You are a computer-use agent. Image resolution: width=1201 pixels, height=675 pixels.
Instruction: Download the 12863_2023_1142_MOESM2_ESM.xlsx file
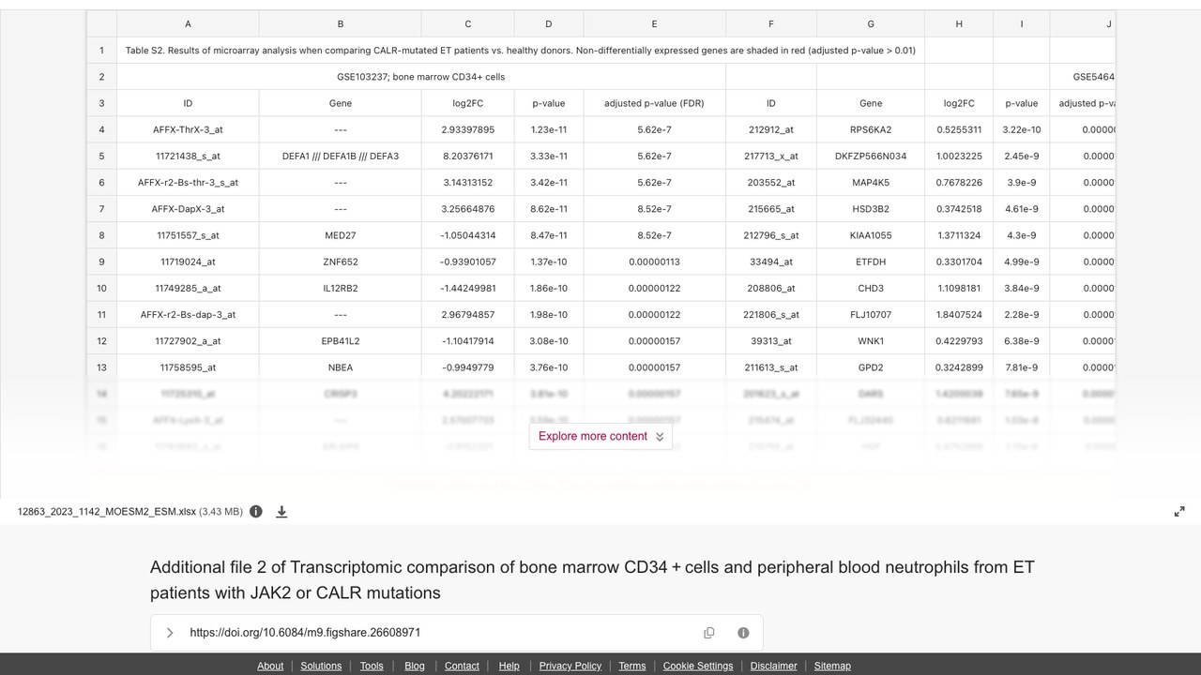(281, 512)
